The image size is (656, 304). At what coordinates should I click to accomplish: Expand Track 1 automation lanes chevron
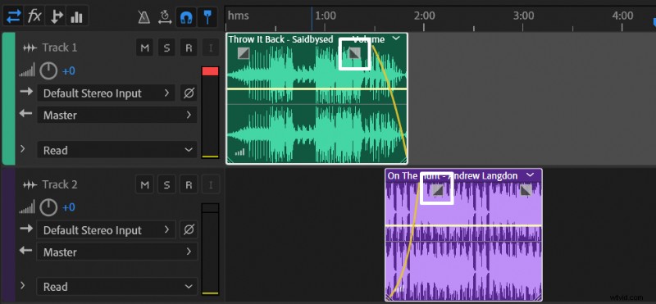(23, 148)
